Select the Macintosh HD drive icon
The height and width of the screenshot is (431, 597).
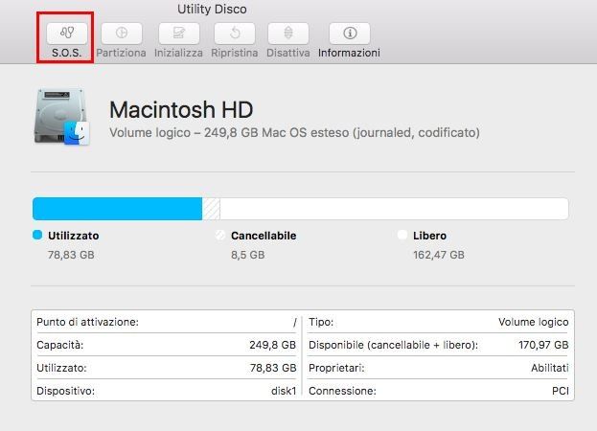pos(62,117)
